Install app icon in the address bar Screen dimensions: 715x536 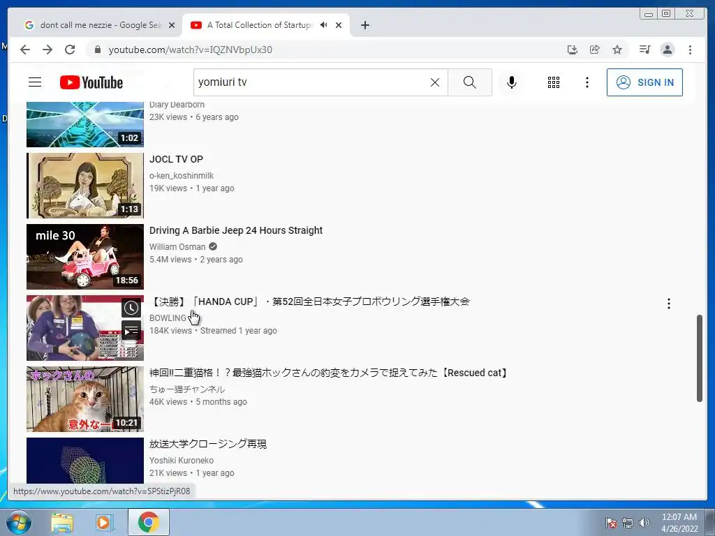point(573,50)
